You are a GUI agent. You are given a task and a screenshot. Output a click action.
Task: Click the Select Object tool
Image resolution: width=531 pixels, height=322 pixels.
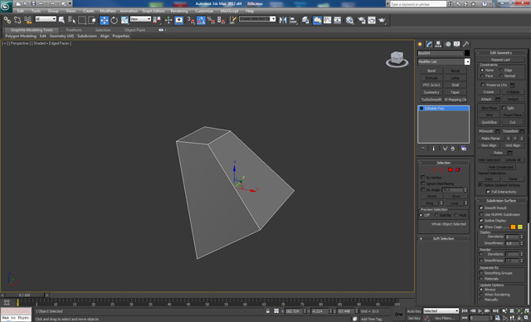coord(61,20)
